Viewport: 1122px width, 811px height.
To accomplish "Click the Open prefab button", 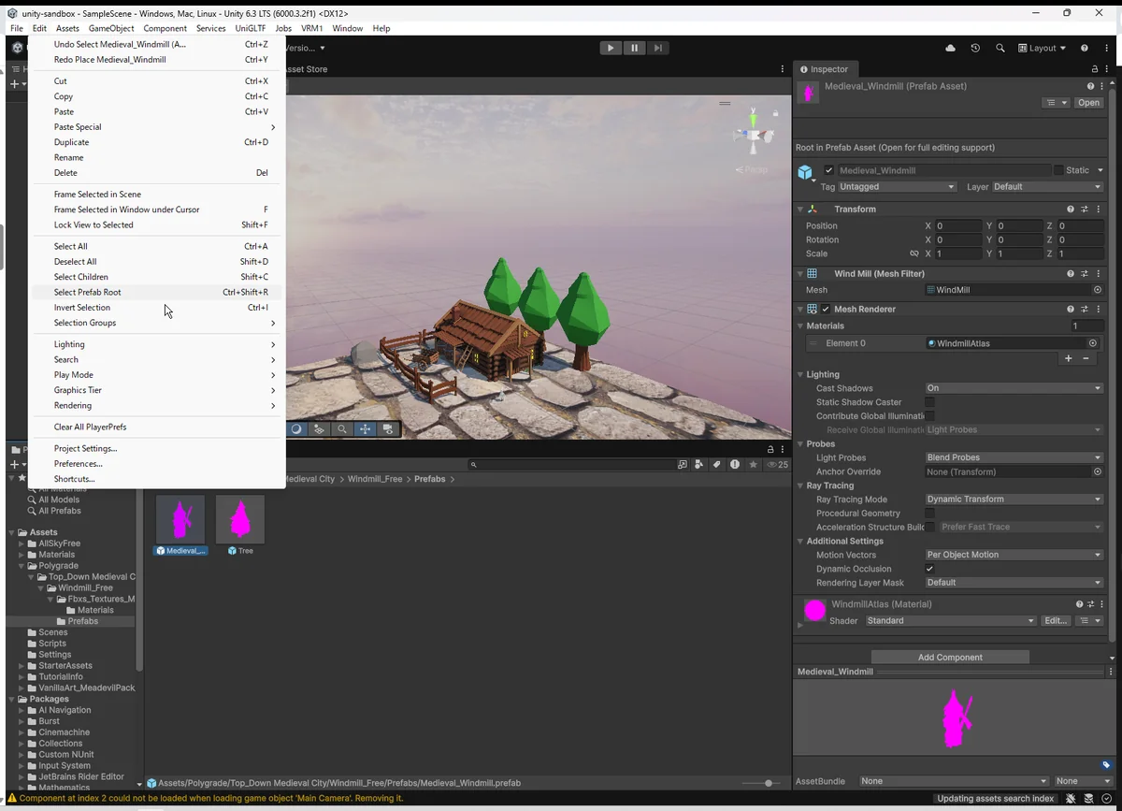I will 1088,103.
